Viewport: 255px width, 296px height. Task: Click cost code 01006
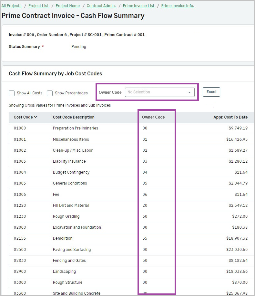[x=20, y=195]
